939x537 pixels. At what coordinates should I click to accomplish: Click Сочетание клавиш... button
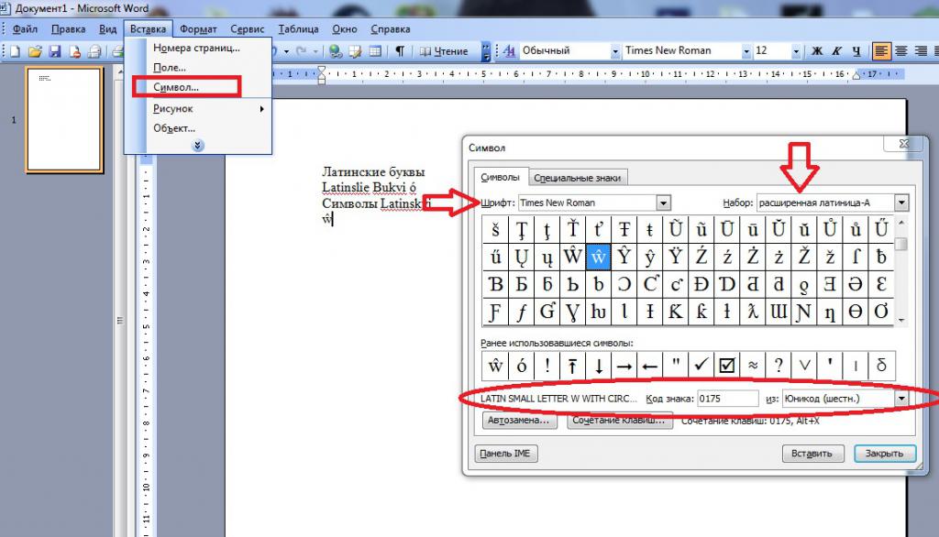(x=619, y=421)
